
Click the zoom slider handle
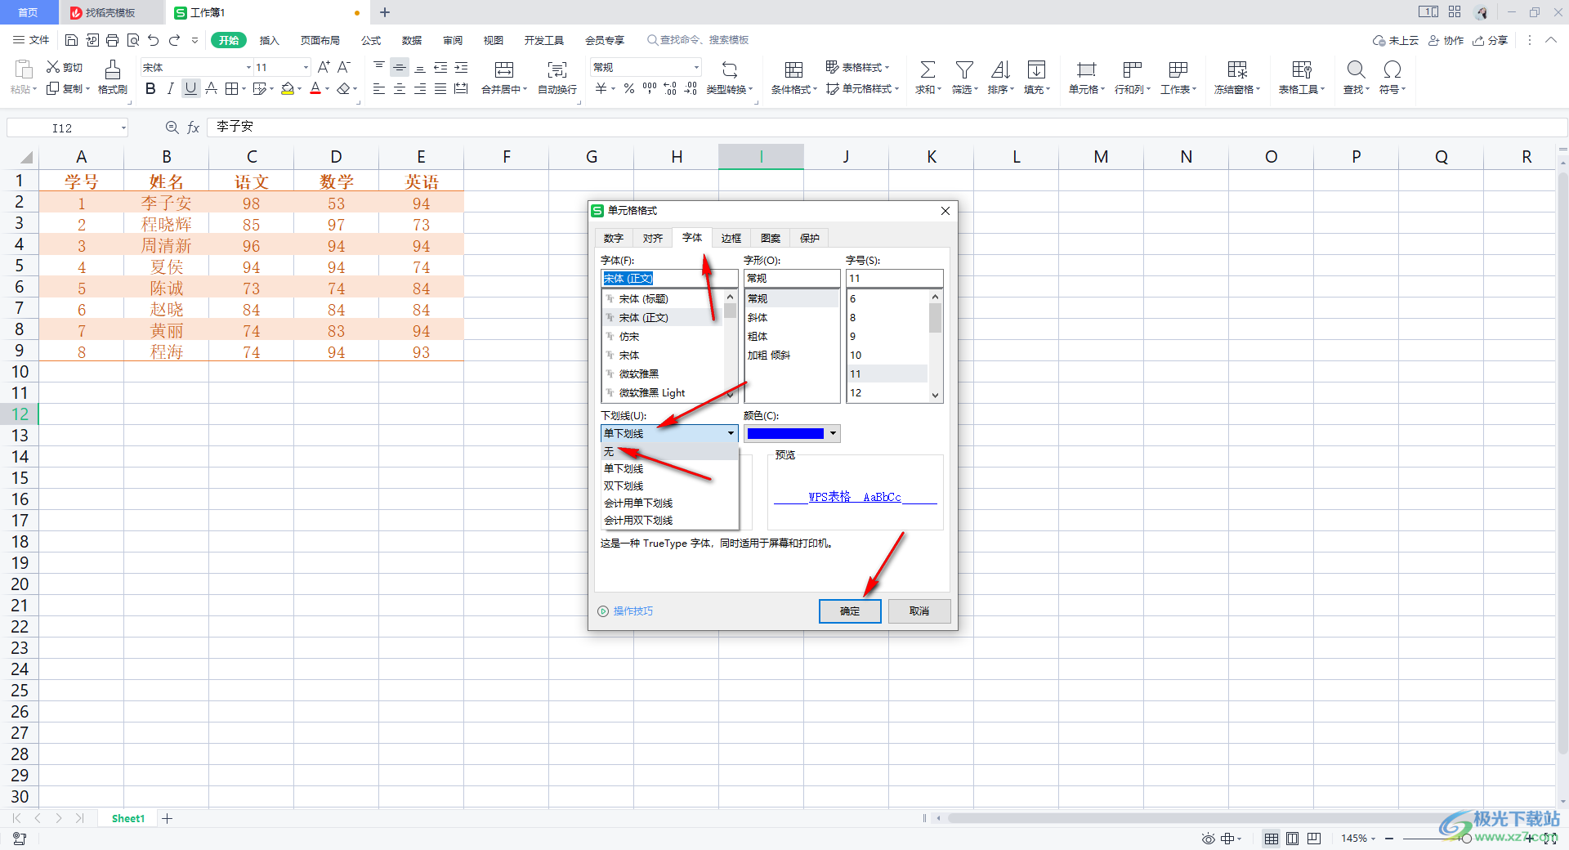point(1467,839)
